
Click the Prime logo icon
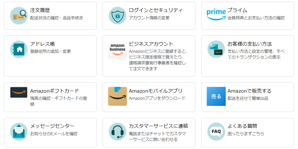pyautogui.click(x=216, y=15)
